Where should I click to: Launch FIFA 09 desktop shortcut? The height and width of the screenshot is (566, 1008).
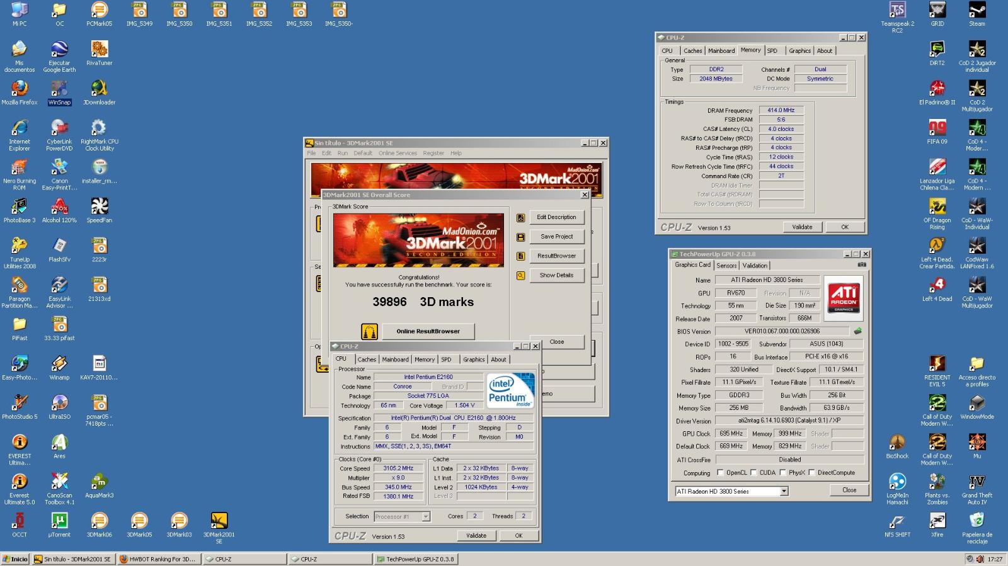[937, 132]
